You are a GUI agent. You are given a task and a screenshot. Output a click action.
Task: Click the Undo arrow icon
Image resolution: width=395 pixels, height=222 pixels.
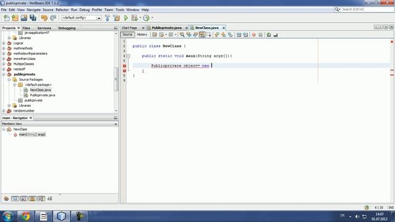click(44, 18)
